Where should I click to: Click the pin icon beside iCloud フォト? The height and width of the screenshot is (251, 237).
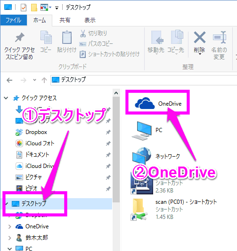pyautogui.click(x=108, y=143)
